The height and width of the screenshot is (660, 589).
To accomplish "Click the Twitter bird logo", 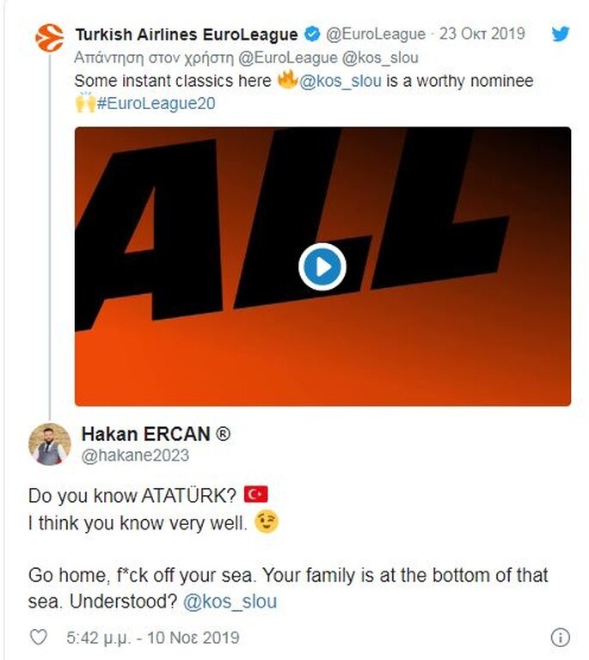I will tap(561, 35).
